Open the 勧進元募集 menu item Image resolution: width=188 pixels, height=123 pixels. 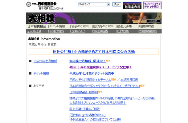(125, 26)
